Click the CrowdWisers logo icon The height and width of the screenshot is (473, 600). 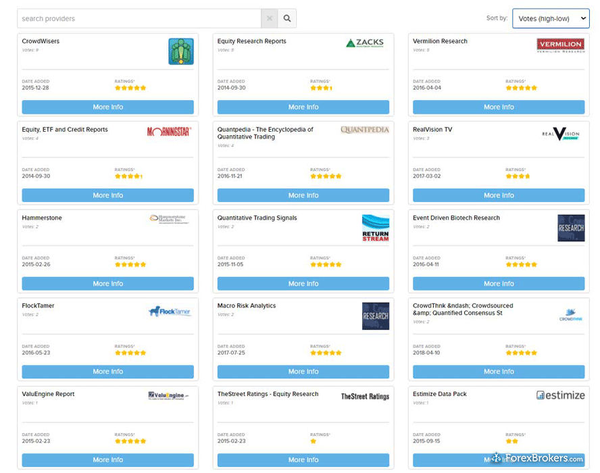(x=180, y=52)
